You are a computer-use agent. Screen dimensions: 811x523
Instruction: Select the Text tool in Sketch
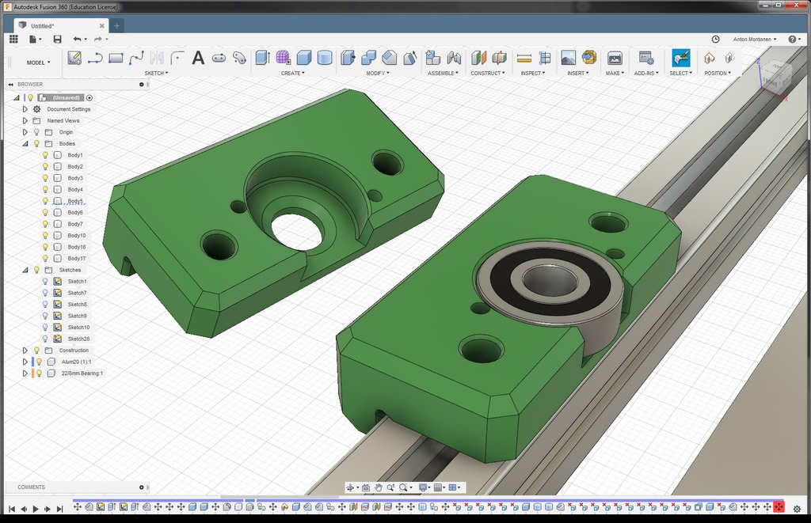coord(198,58)
